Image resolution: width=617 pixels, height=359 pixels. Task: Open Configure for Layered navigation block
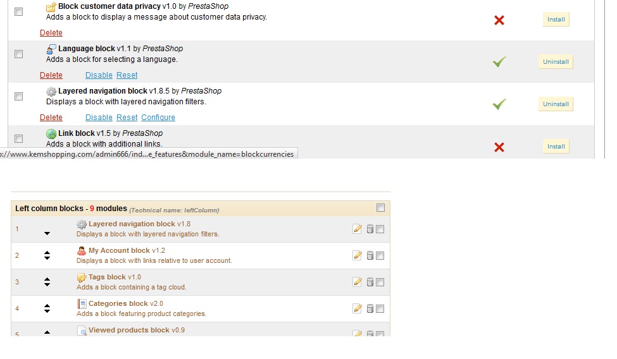[x=158, y=118]
